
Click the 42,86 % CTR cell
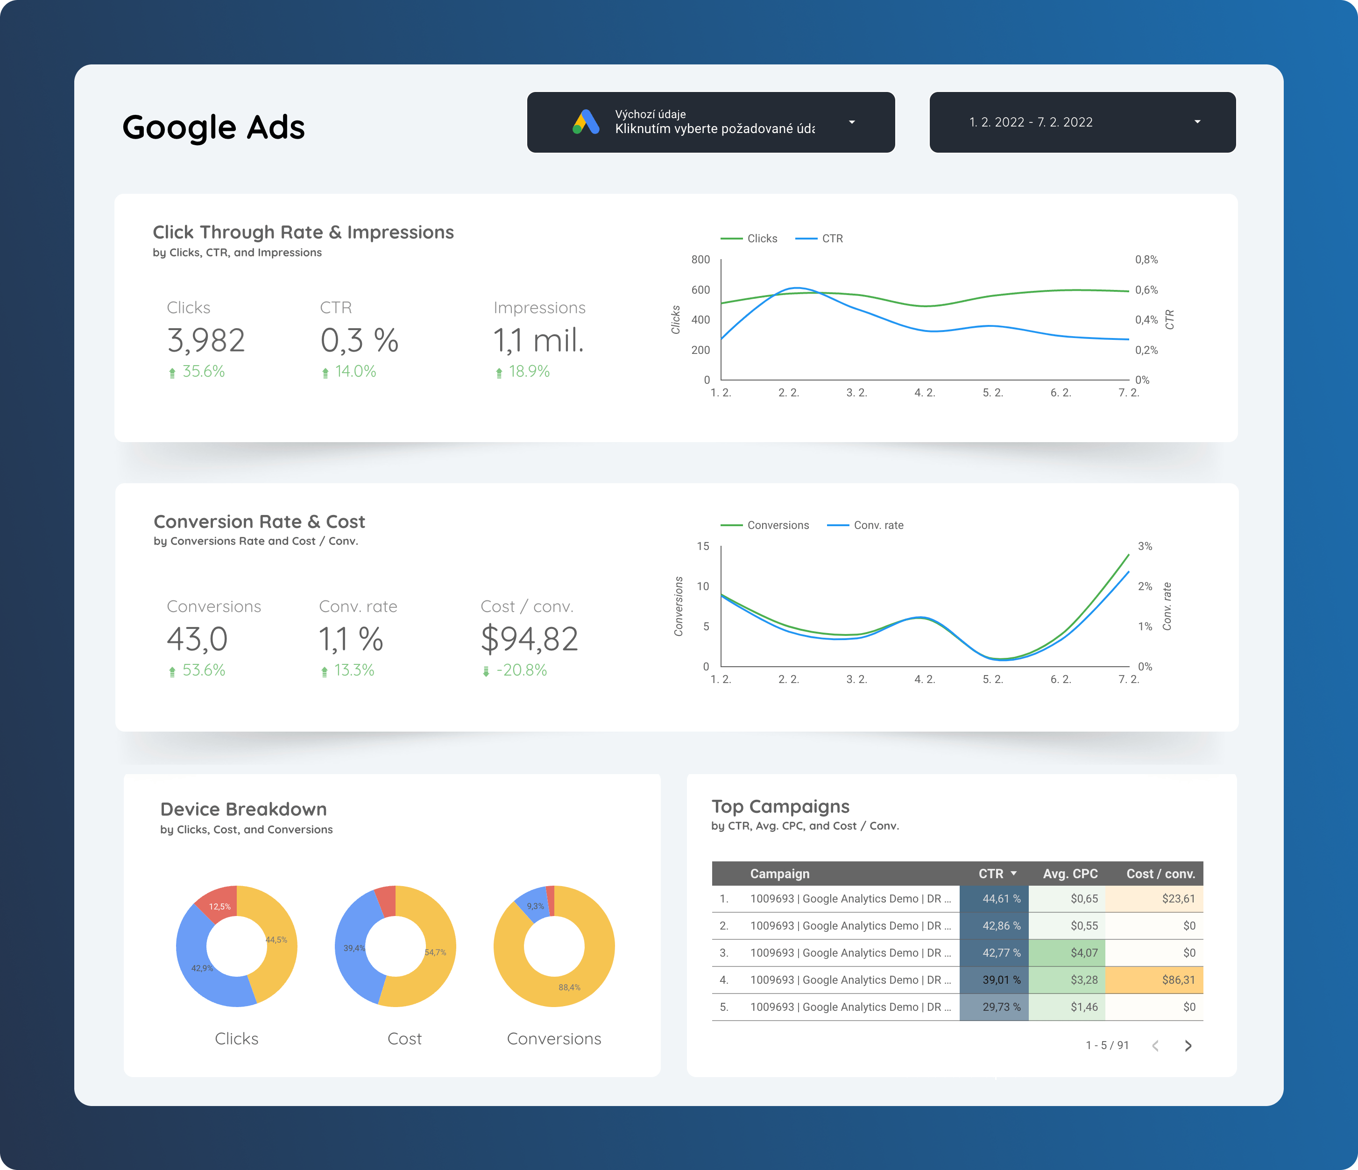[x=994, y=926]
